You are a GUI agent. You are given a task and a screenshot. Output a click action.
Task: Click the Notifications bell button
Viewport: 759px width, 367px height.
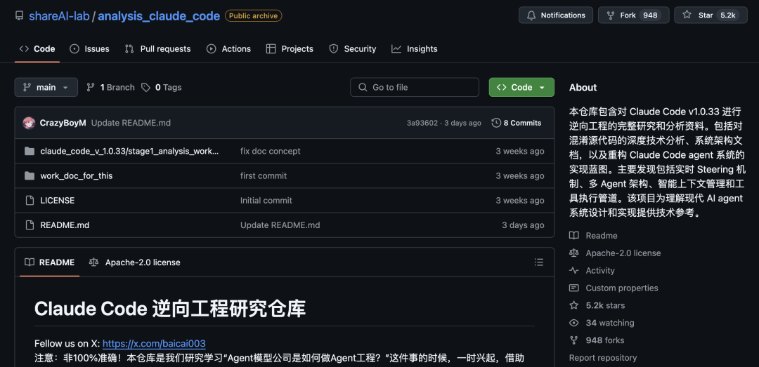[x=556, y=15]
